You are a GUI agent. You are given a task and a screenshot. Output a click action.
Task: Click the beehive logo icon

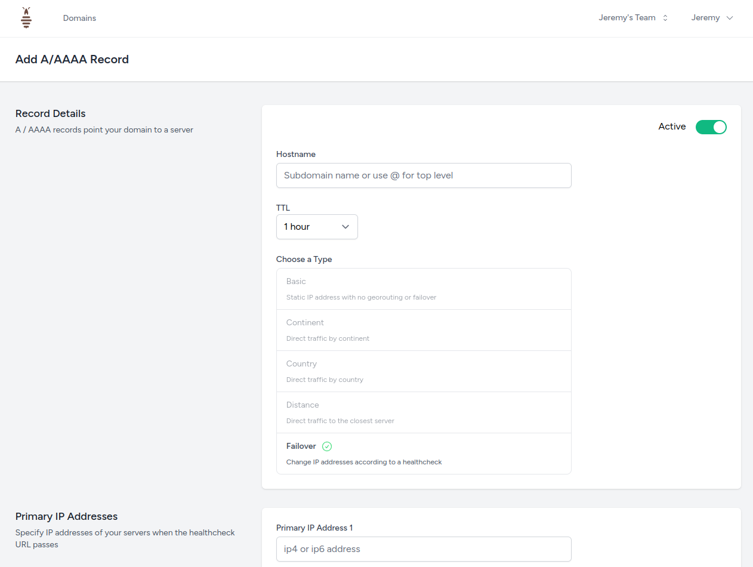coord(26,18)
